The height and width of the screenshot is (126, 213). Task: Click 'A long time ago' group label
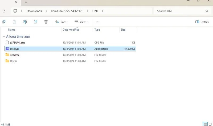pyautogui.click(x=18, y=36)
